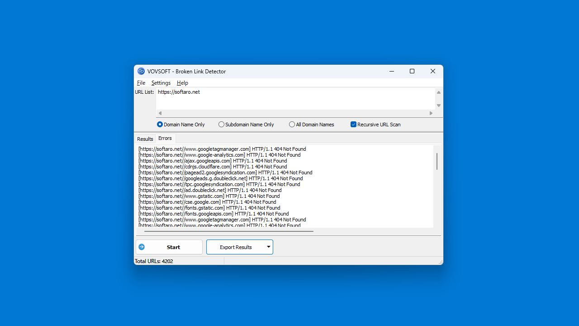Click the blue arrow icon on Start button
Screen dimensions: 579x326
click(x=142, y=247)
